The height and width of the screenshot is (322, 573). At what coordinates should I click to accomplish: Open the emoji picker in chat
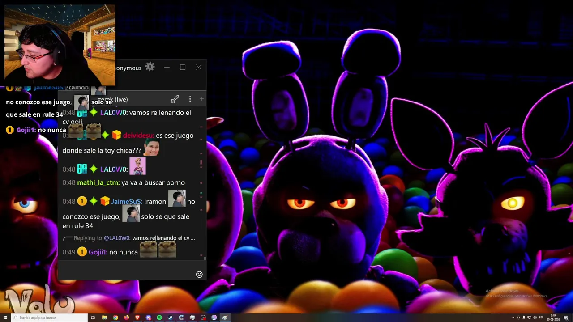point(199,274)
